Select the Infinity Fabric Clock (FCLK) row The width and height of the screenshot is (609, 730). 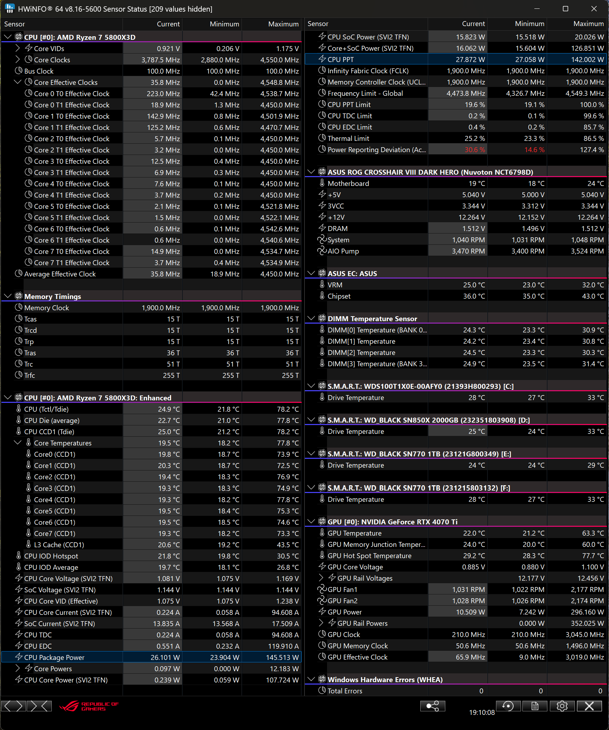click(x=456, y=71)
